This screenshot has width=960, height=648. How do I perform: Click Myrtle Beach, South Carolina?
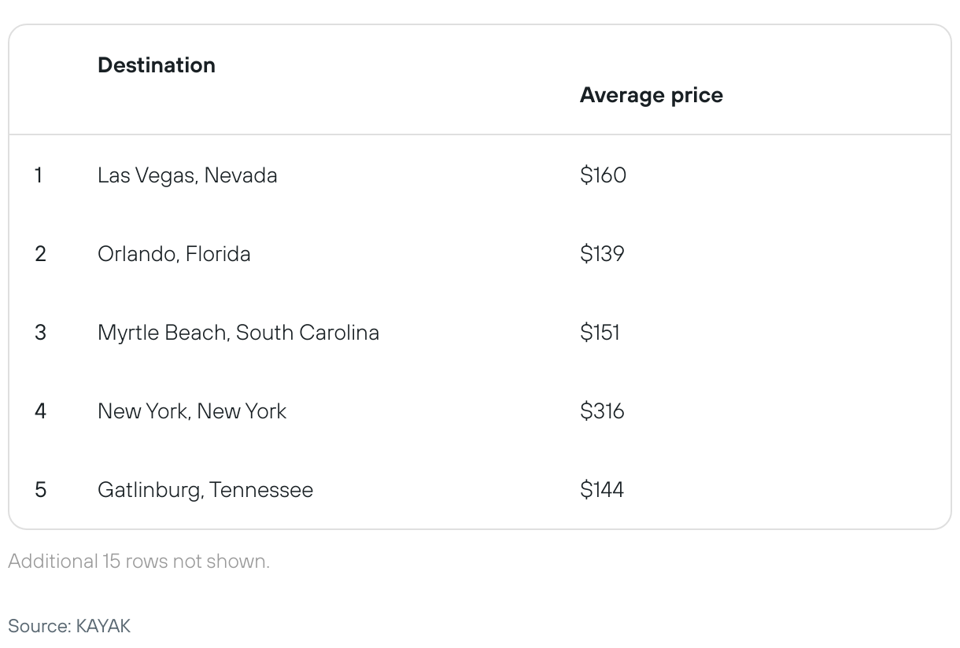point(238,332)
